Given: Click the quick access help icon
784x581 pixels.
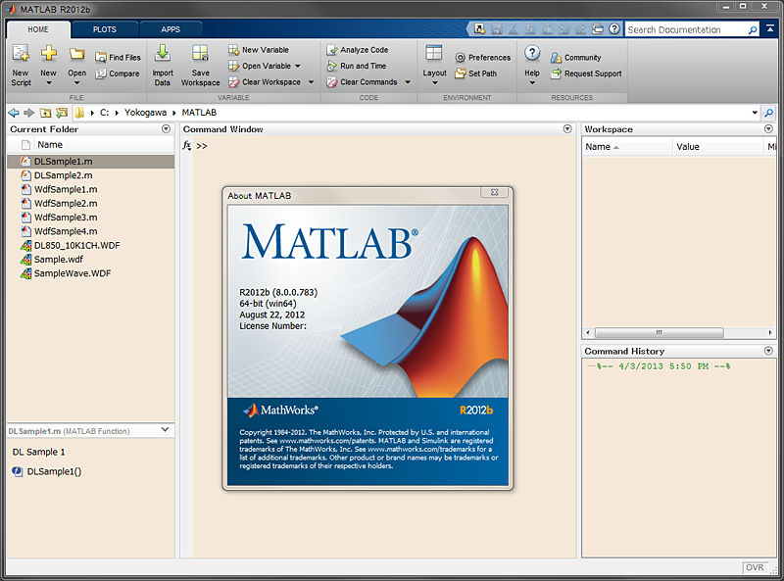Looking at the screenshot, I should point(614,29).
